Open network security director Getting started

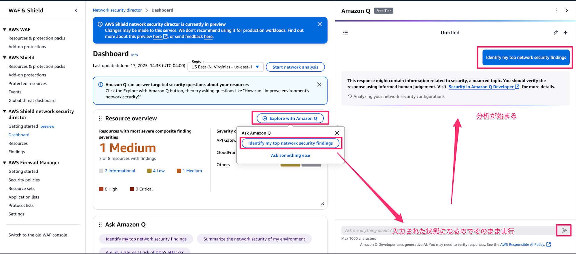pyautogui.click(x=23, y=126)
